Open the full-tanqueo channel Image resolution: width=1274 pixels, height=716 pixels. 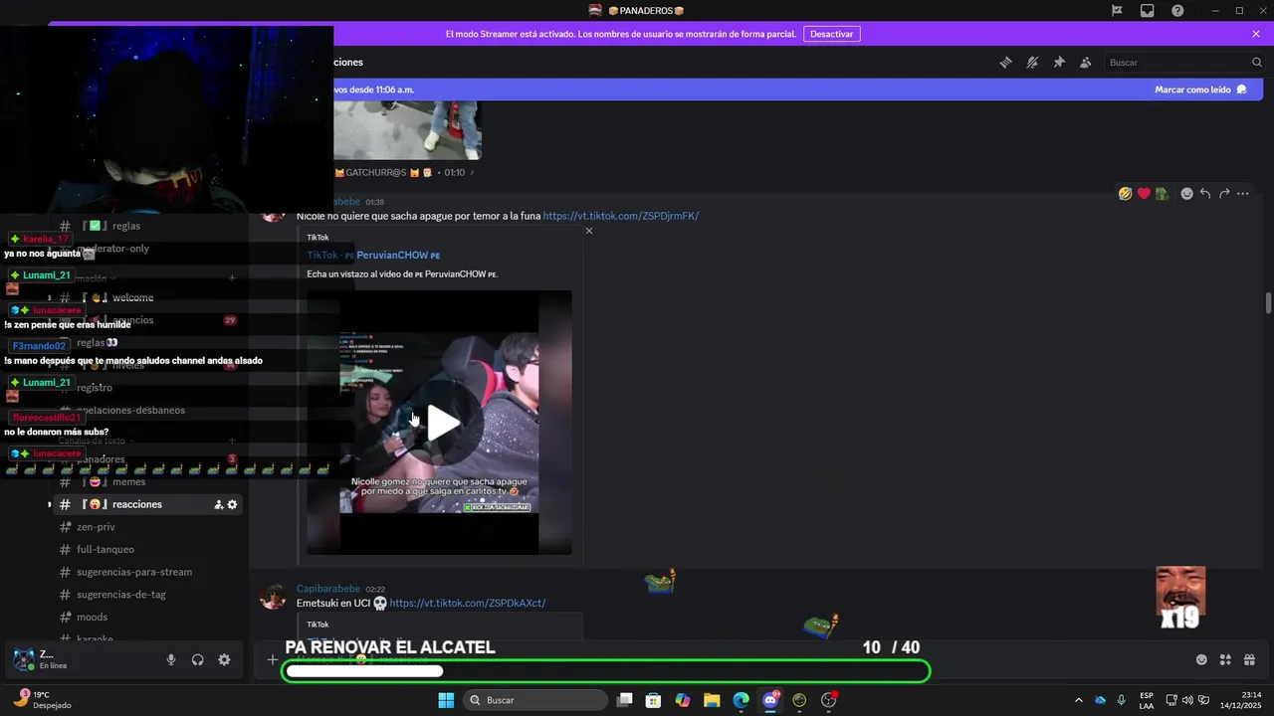tap(149, 550)
